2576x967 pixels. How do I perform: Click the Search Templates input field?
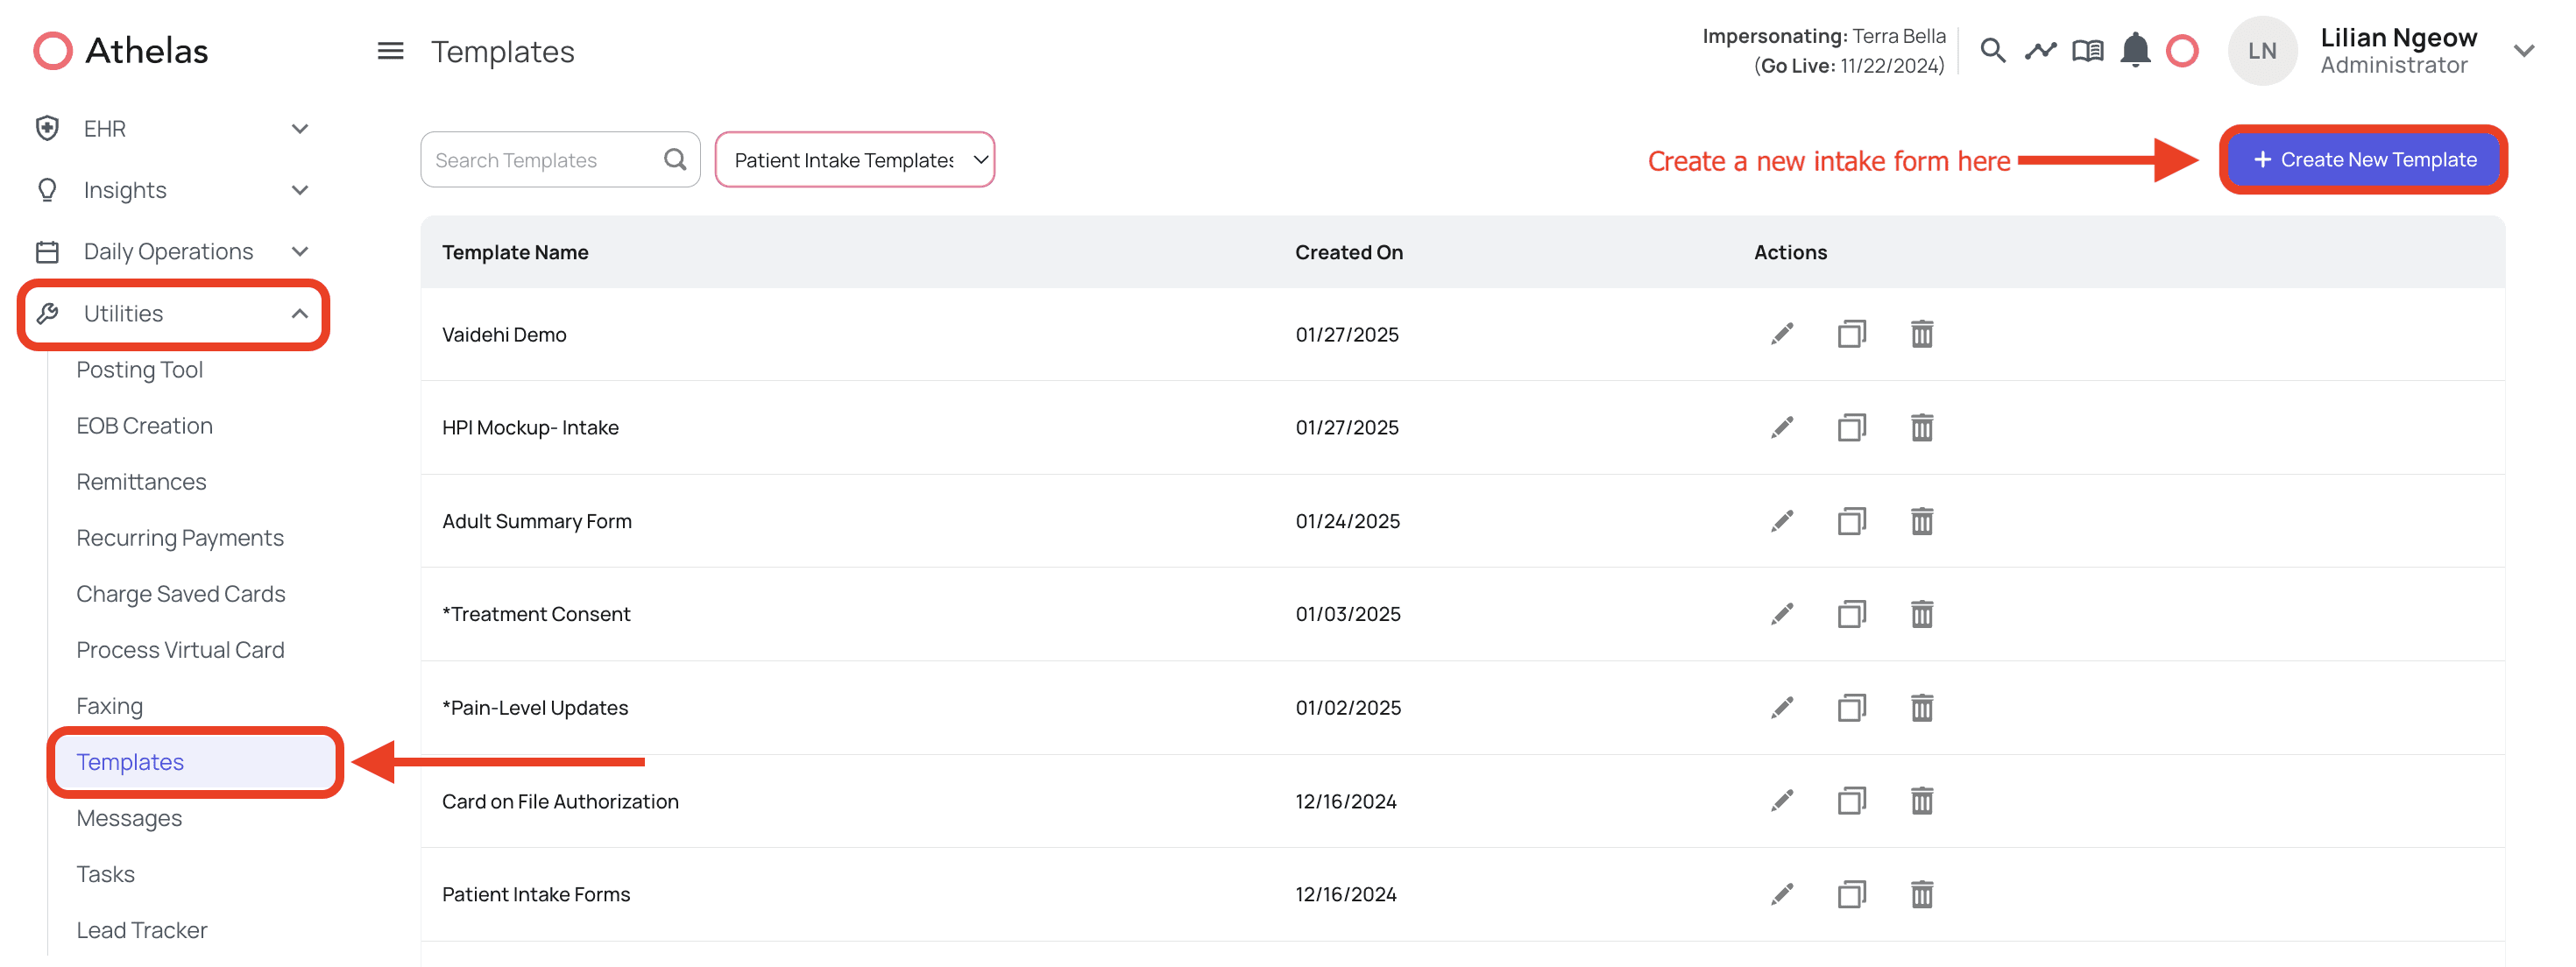pyautogui.click(x=545, y=160)
